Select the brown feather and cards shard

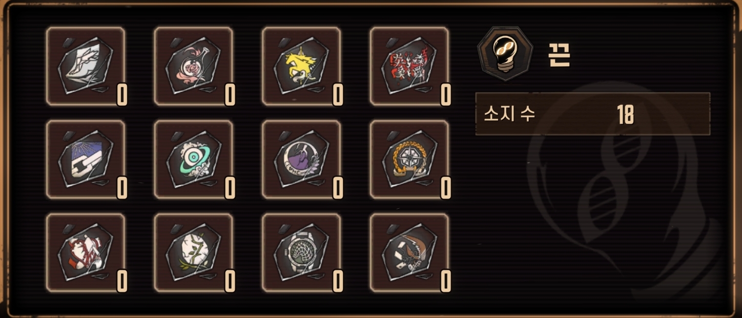pos(409,253)
